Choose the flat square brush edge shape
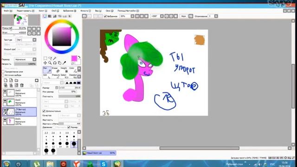The image size is (297, 167). (78, 83)
